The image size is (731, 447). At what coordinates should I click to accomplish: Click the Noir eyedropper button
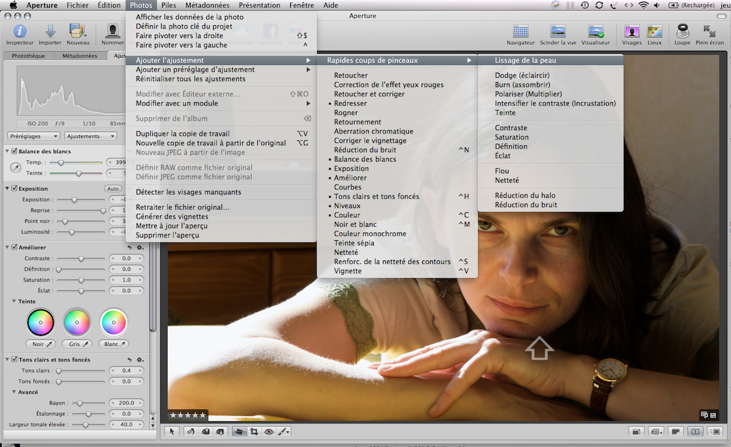tap(41, 344)
